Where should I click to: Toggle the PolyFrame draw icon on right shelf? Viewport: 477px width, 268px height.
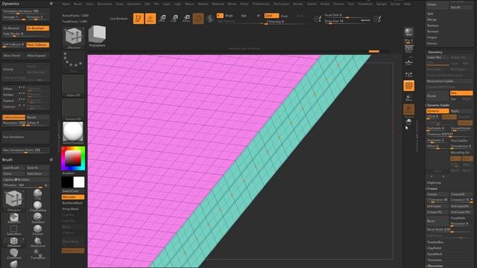409,86
